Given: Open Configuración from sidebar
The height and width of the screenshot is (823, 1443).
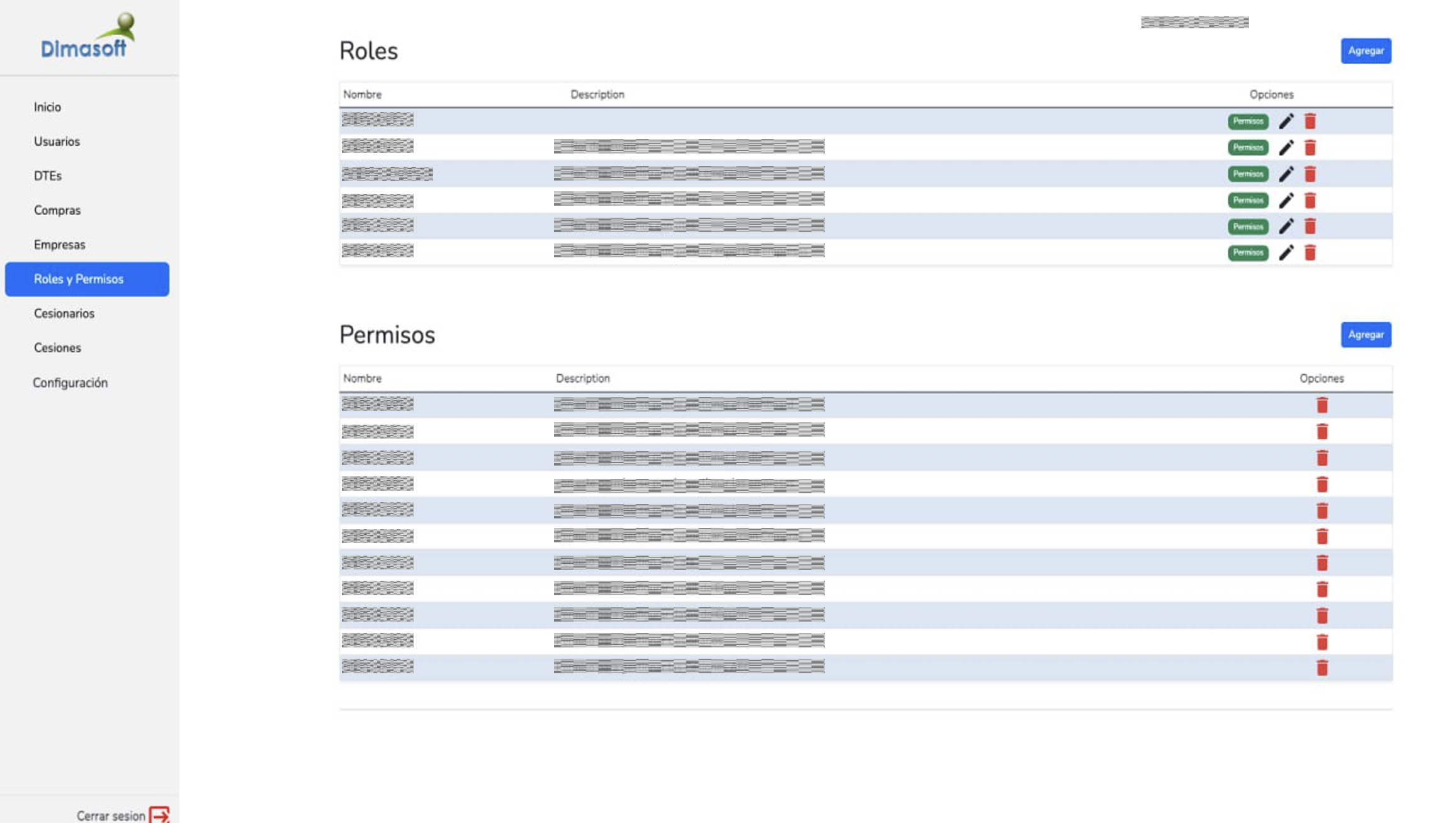Looking at the screenshot, I should click(x=71, y=383).
